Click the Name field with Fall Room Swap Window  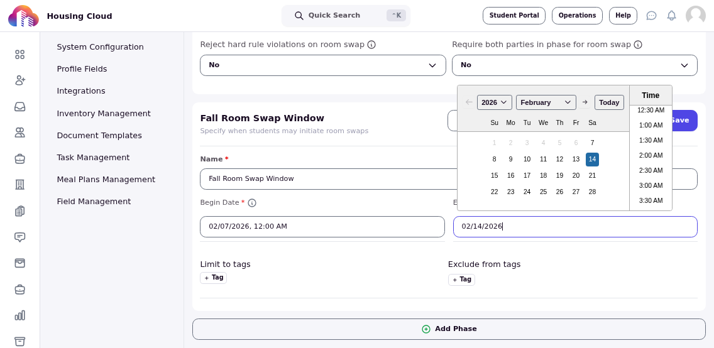[x=328, y=179]
